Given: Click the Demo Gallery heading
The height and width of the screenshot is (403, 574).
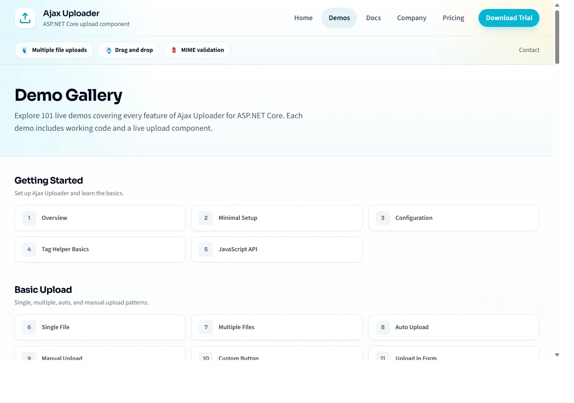Looking at the screenshot, I should click(x=68, y=95).
